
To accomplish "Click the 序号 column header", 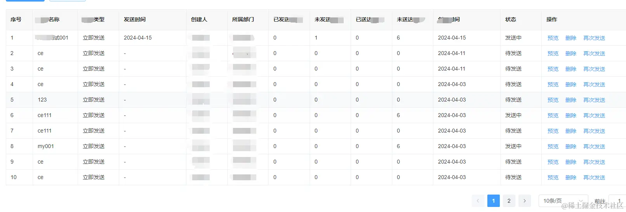I will coord(16,19).
